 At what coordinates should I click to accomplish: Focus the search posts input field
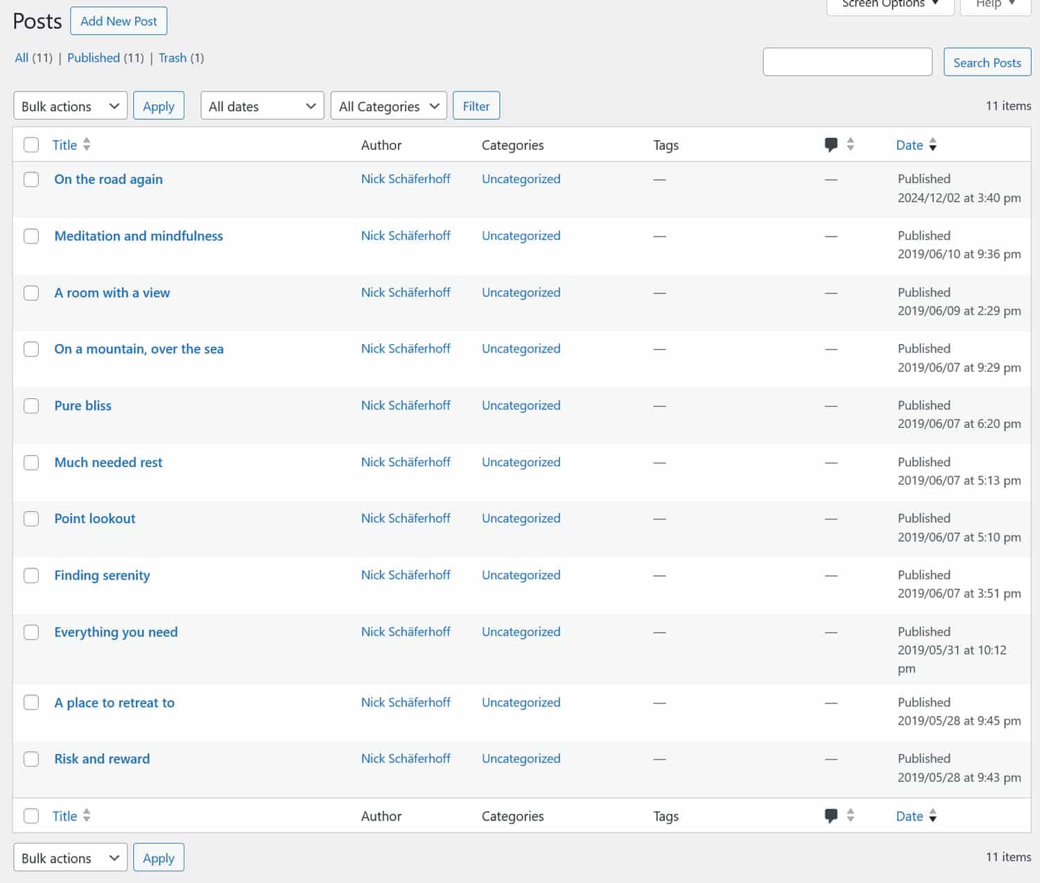[x=847, y=62]
